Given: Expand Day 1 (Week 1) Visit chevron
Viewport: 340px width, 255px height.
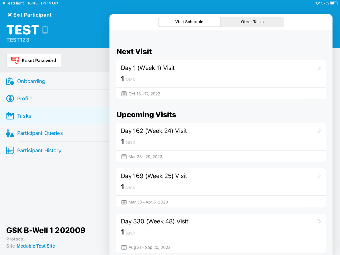Looking at the screenshot, I should [x=319, y=68].
